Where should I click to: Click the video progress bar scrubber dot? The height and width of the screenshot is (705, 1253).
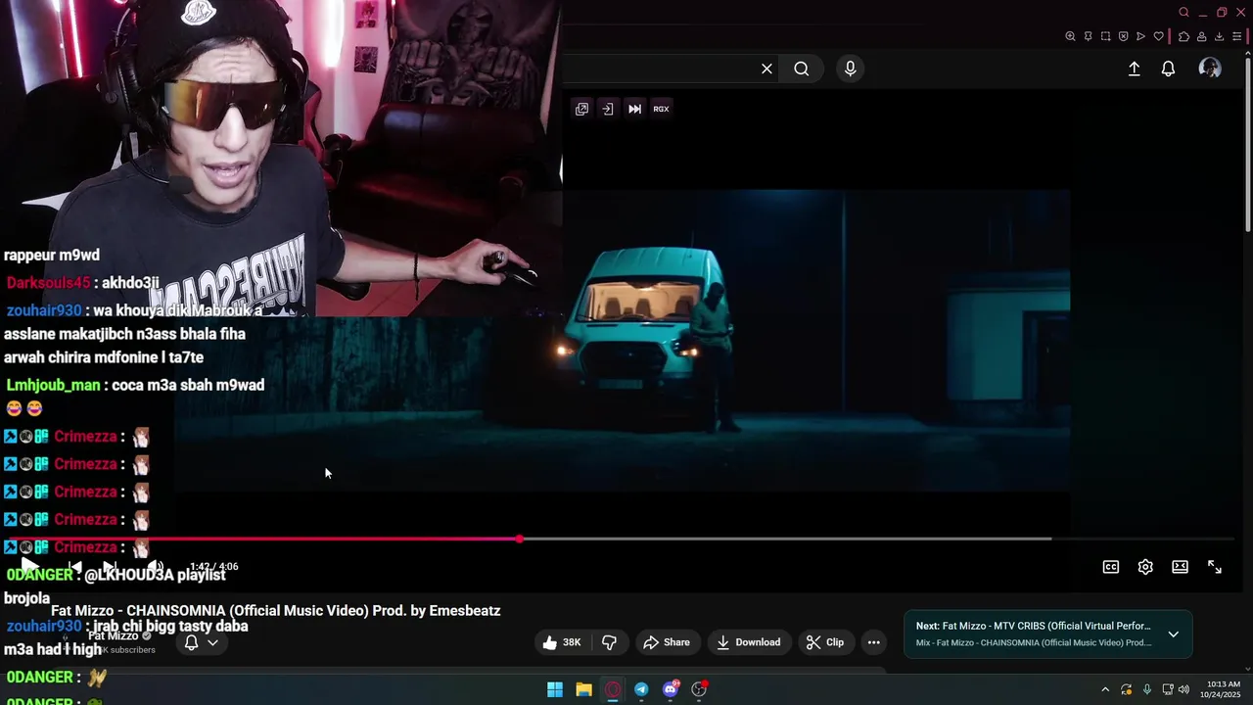point(520,539)
